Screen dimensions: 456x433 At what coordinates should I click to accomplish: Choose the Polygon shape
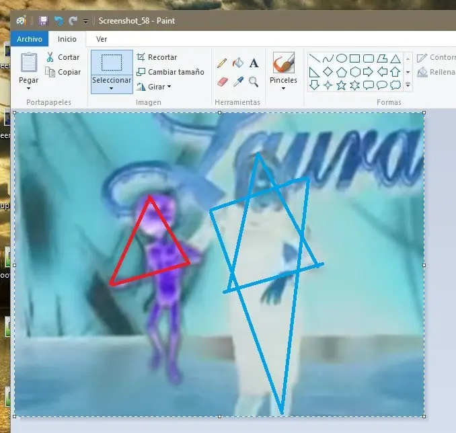[382, 58]
